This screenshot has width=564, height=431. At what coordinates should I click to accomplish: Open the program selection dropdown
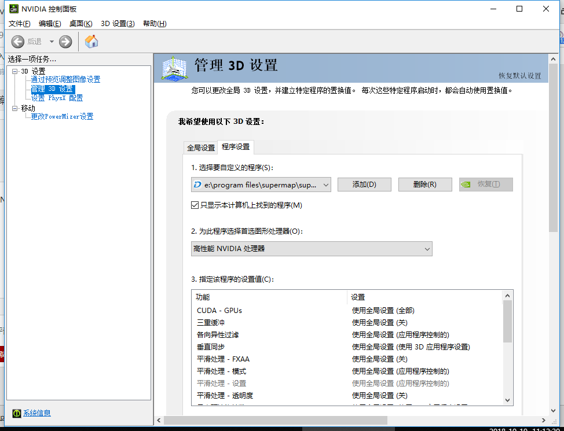[261, 185]
